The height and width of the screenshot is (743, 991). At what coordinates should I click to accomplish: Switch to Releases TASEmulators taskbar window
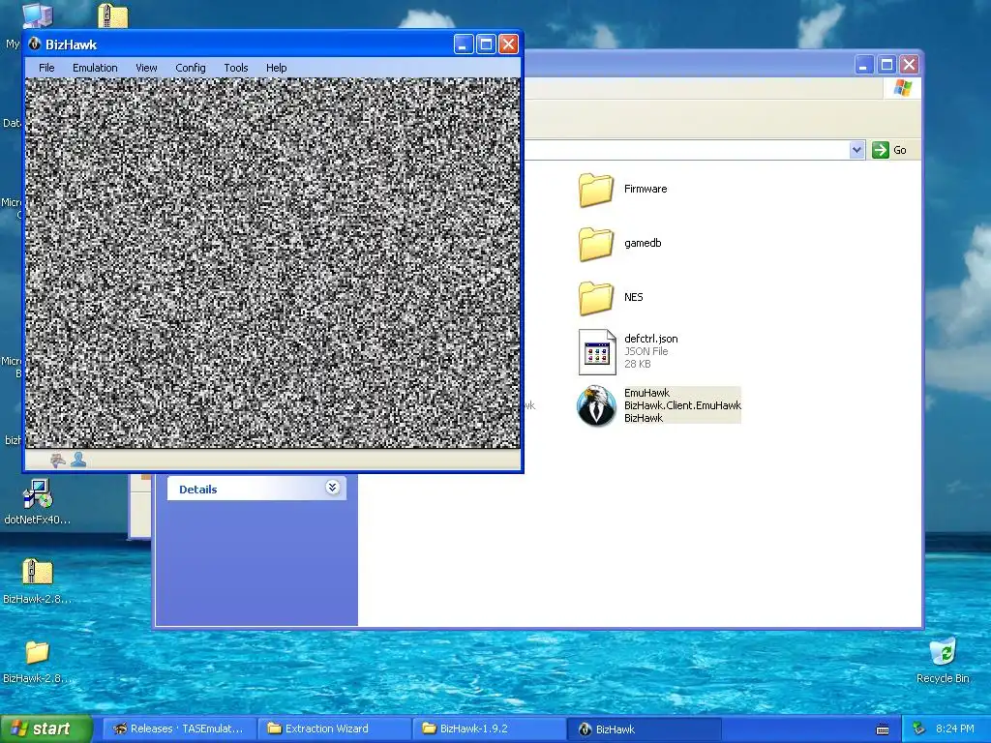click(179, 728)
